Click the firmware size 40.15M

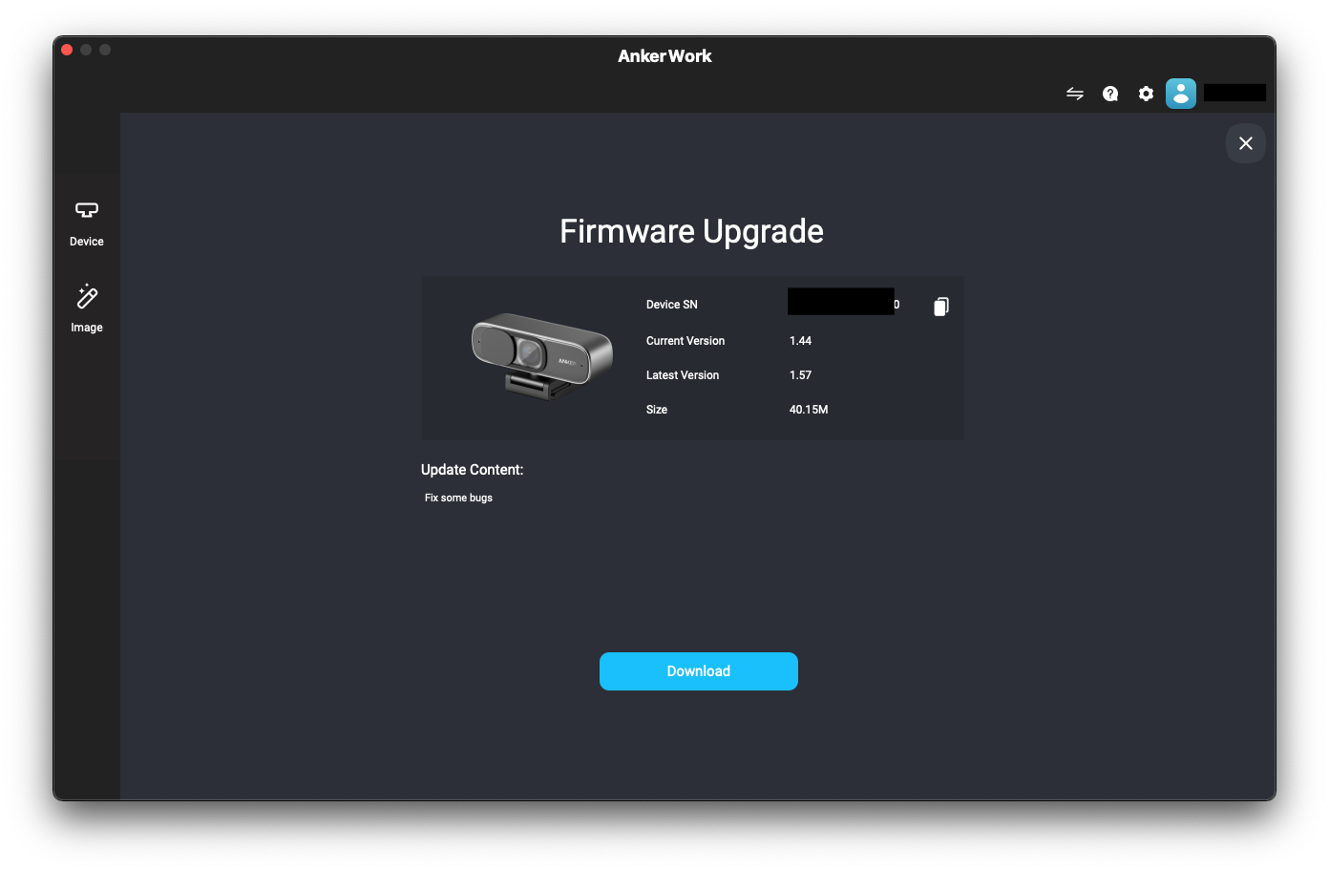[x=809, y=410]
